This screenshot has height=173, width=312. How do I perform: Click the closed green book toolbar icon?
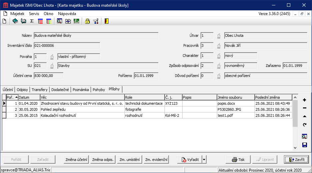click(15, 21)
